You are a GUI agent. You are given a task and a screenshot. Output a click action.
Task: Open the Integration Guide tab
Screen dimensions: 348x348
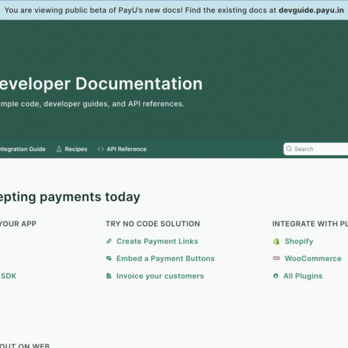[23, 149]
